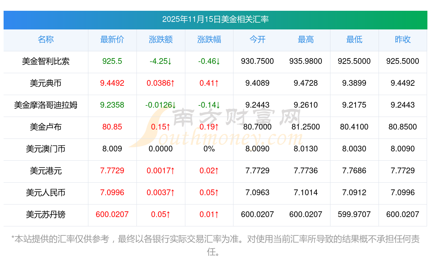Click low price 9.3899
This screenshot has width=431, height=263.
tap(354, 83)
